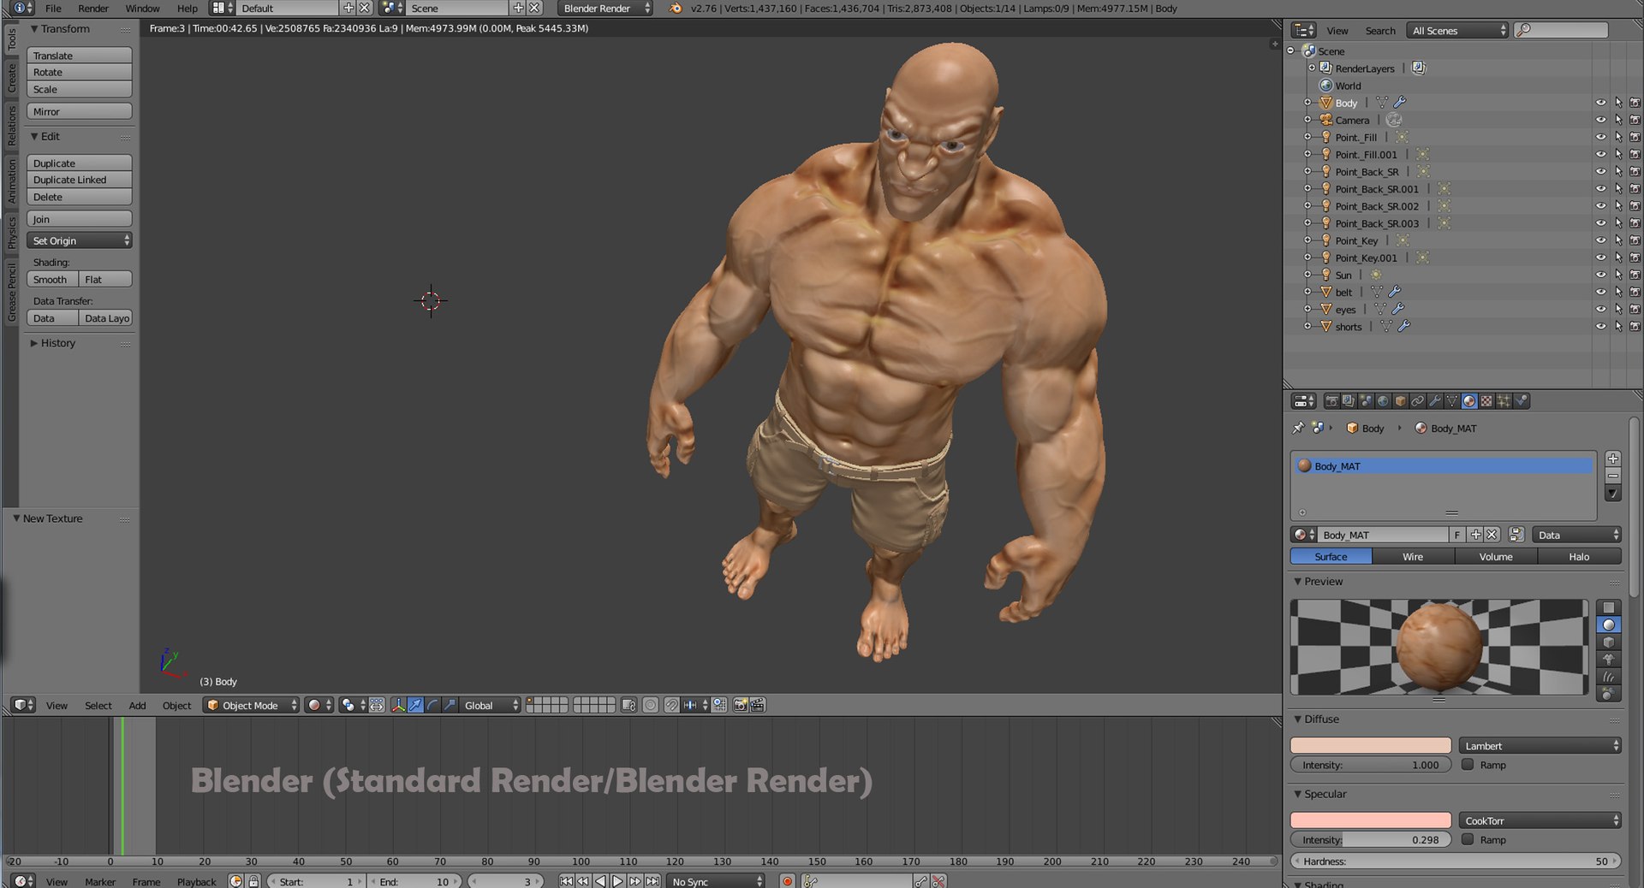The image size is (1644, 888).
Task: Enable the Specular Ramp checkbox
Action: pos(1468,840)
